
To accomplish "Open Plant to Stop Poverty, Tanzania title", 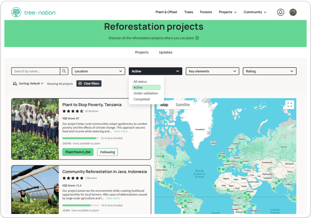I will point(92,105).
